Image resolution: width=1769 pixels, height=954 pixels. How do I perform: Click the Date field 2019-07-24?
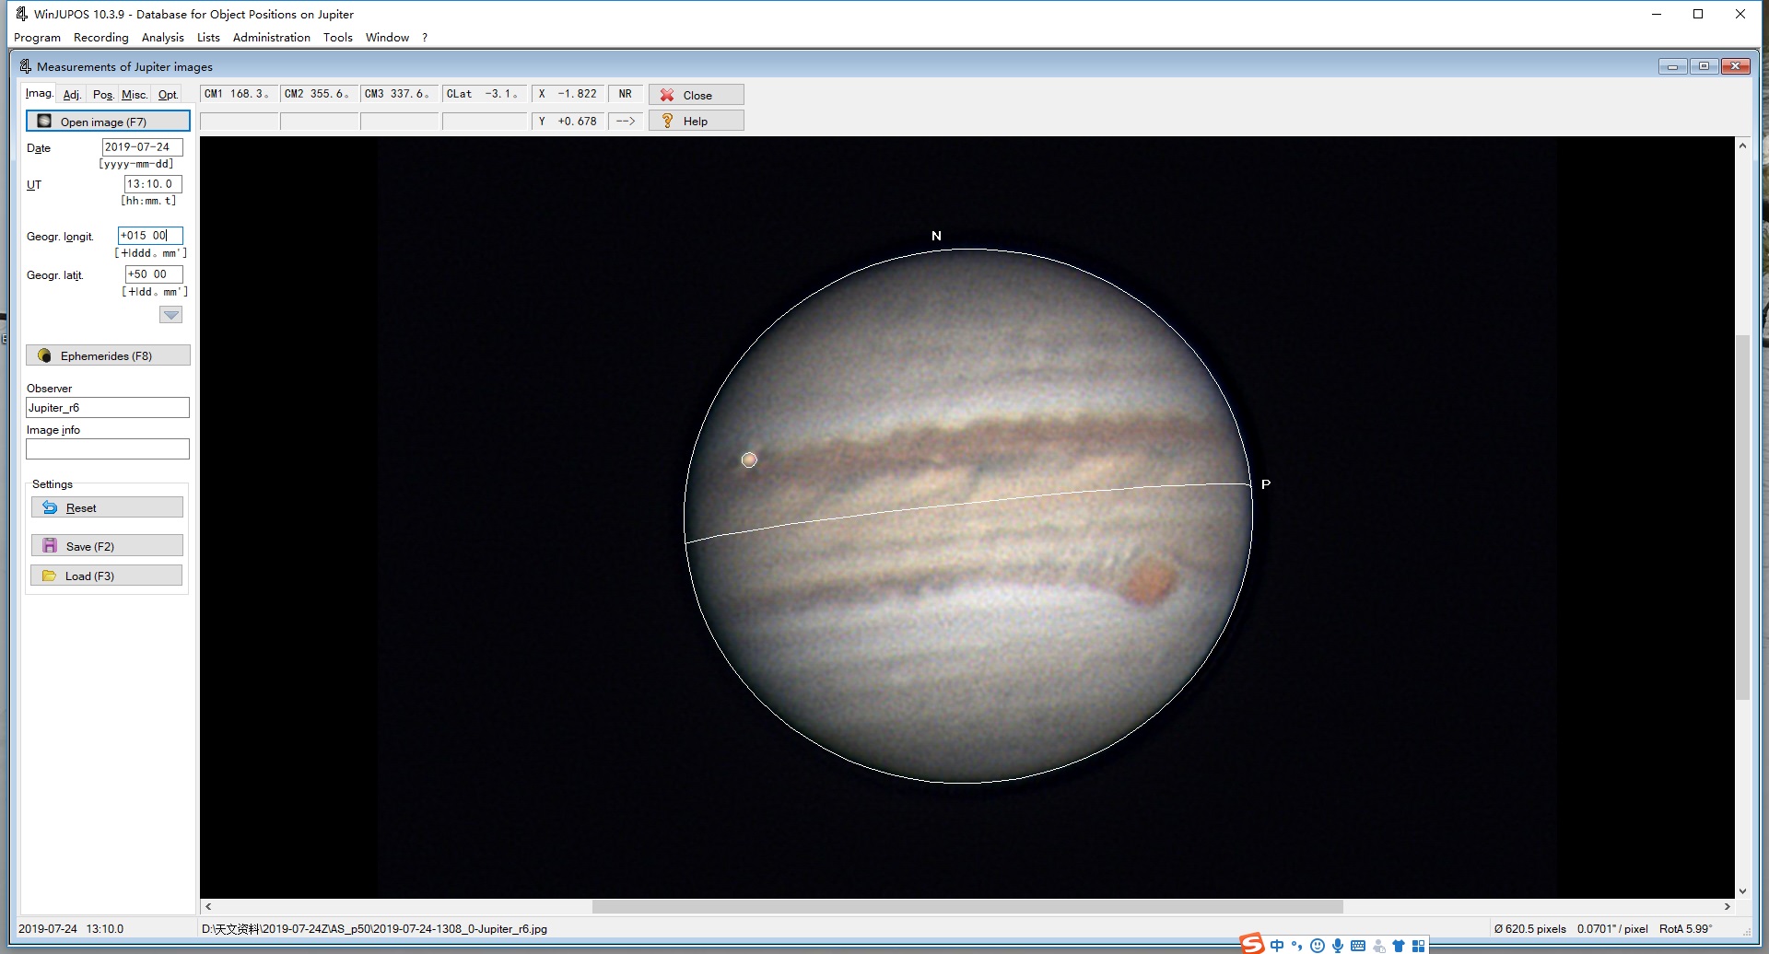142,147
